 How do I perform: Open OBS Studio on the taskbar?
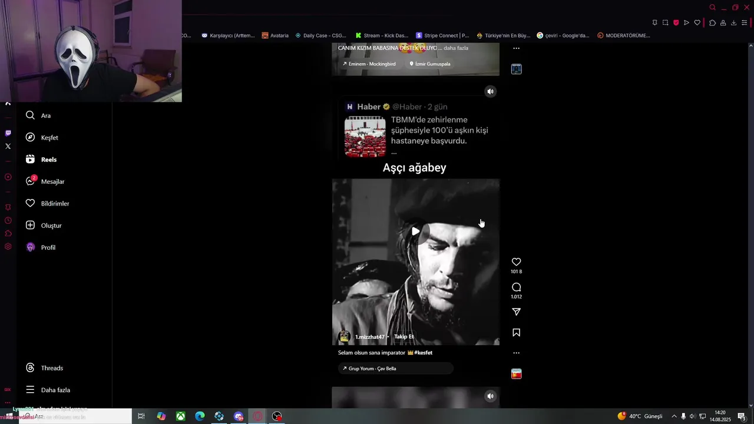click(x=277, y=416)
